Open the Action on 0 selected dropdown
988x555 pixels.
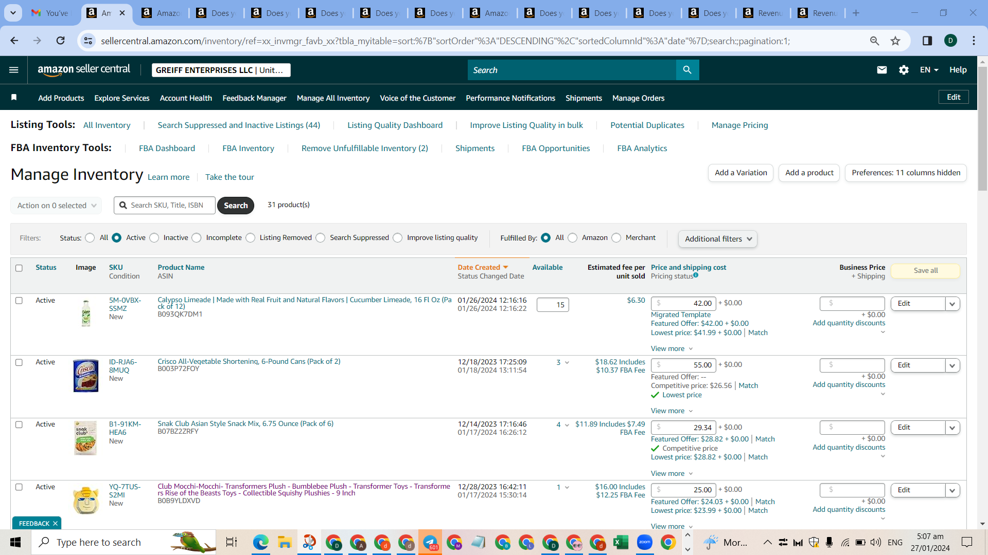tap(56, 206)
